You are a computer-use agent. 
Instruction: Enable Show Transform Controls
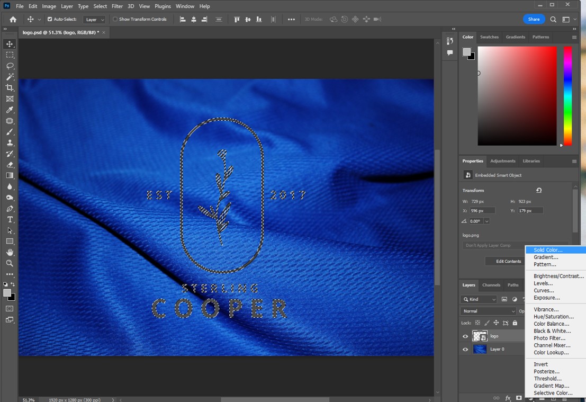[x=114, y=19]
